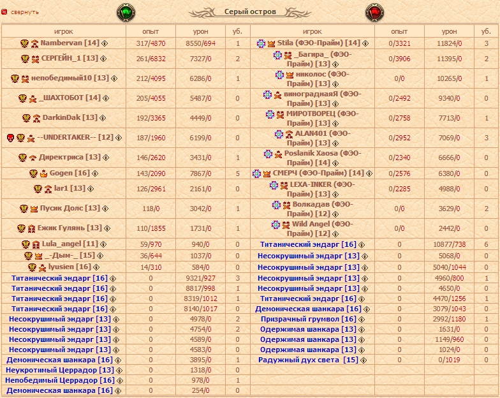Click the red collapse icon beside свернуть
Screen dimensions: 500x398
coord(4,12)
